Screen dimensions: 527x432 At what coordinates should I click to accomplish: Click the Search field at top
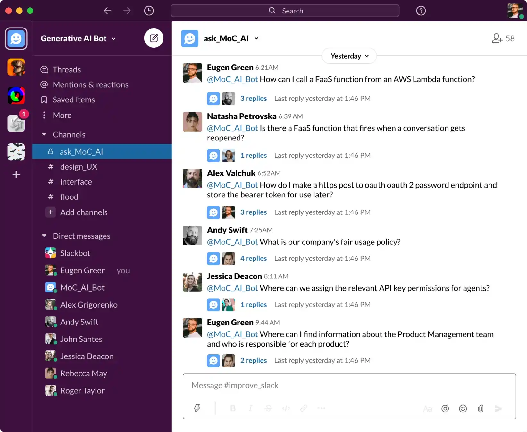(285, 11)
